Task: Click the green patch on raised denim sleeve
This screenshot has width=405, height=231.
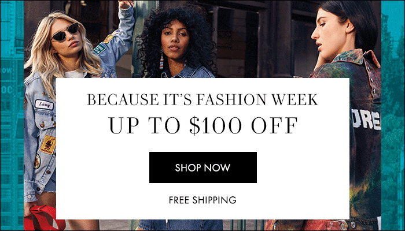Action: click(x=100, y=49)
